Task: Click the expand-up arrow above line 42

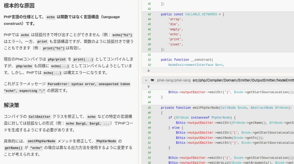Action: [148, 87]
